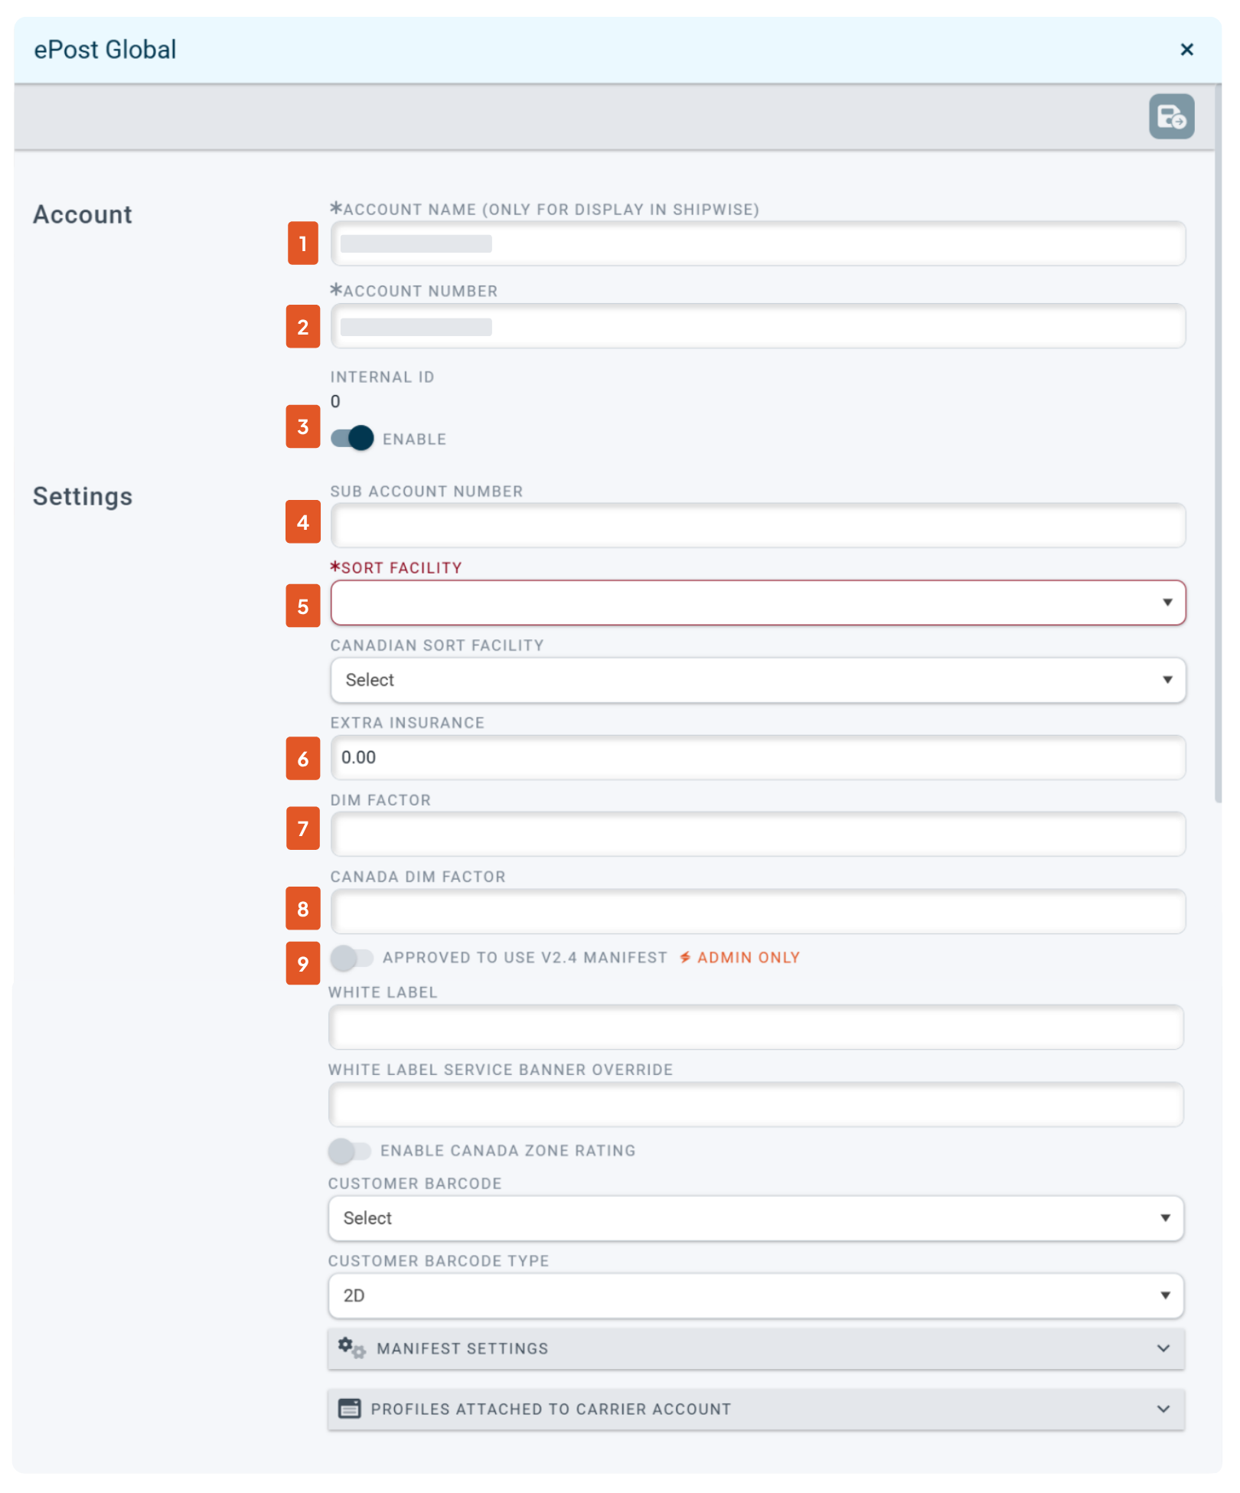Expand the Manifest Settings section
Viewport: 1240px width, 1493px height.
(x=755, y=1348)
